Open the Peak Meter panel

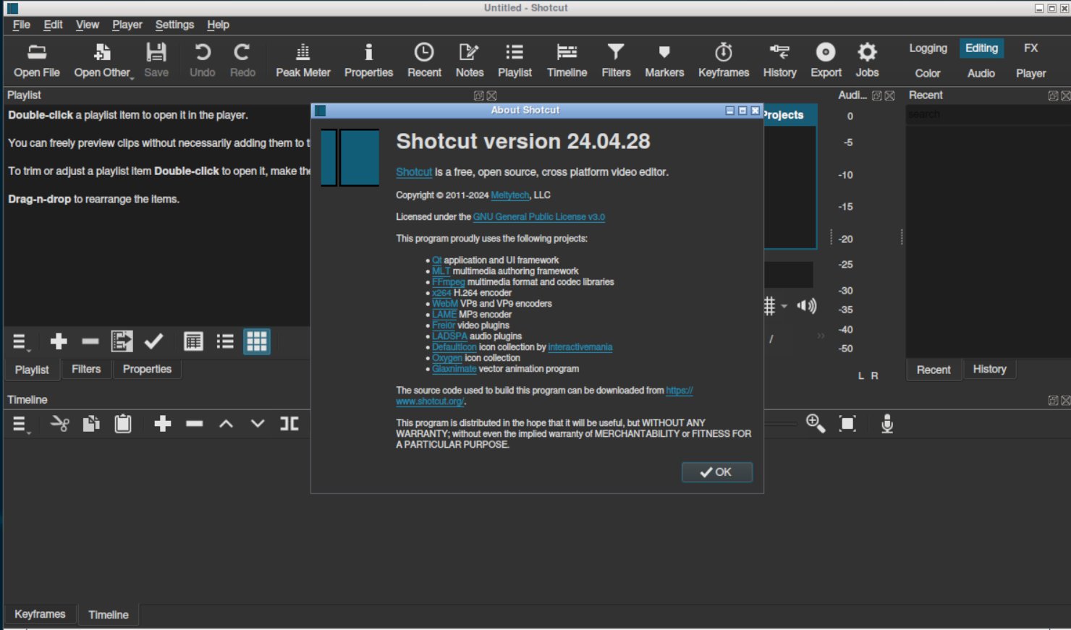(x=302, y=61)
